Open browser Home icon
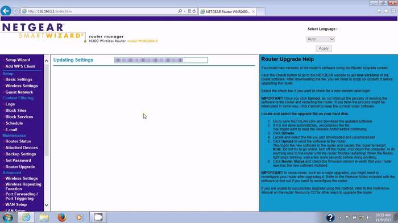This screenshot has width=398, height=223. point(379,11)
